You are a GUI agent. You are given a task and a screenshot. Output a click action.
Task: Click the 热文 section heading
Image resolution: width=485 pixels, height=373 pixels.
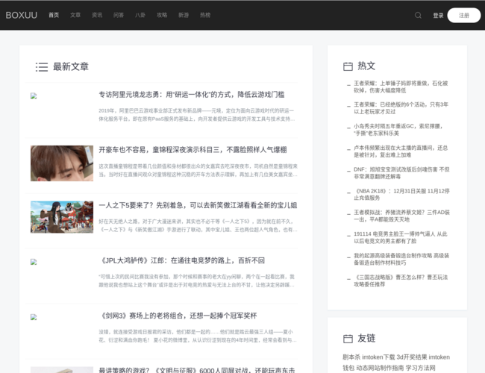[x=366, y=66]
